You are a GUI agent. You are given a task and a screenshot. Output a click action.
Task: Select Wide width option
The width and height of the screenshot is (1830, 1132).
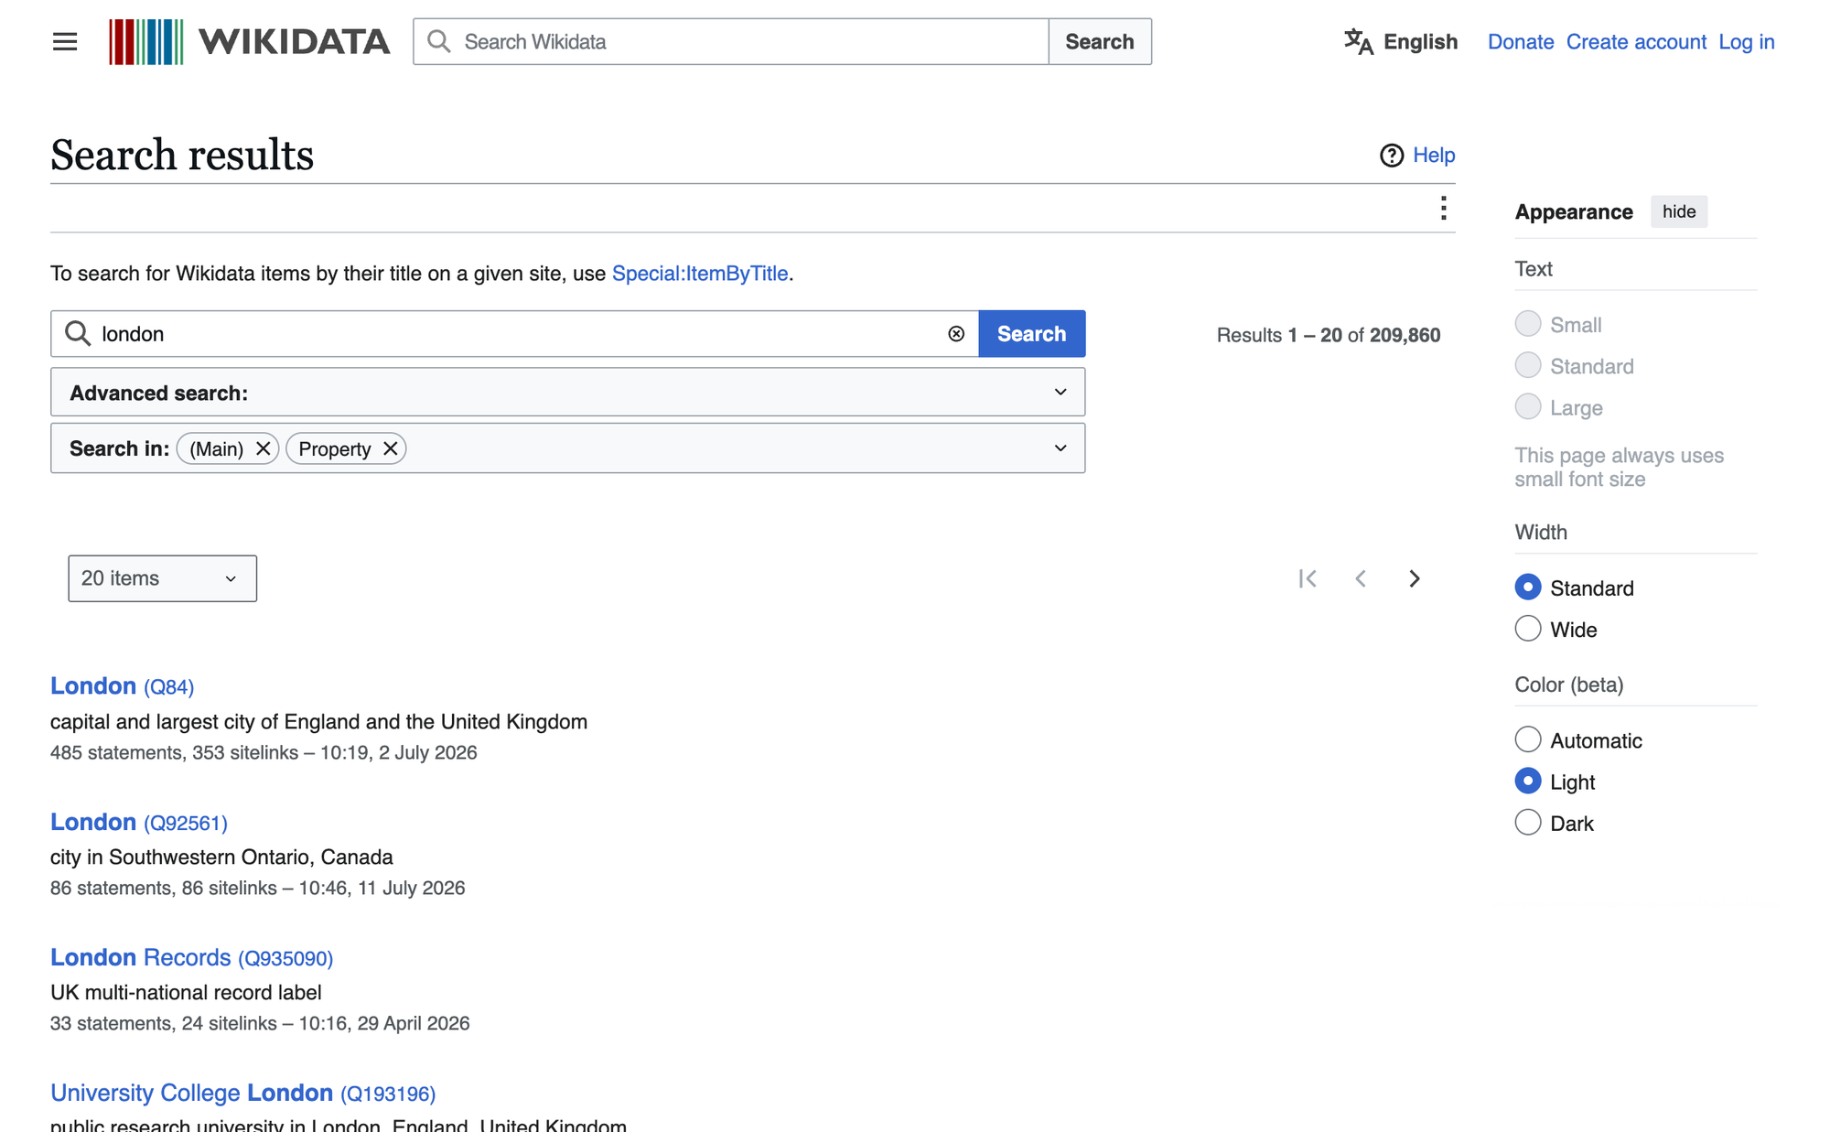pyautogui.click(x=1528, y=629)
